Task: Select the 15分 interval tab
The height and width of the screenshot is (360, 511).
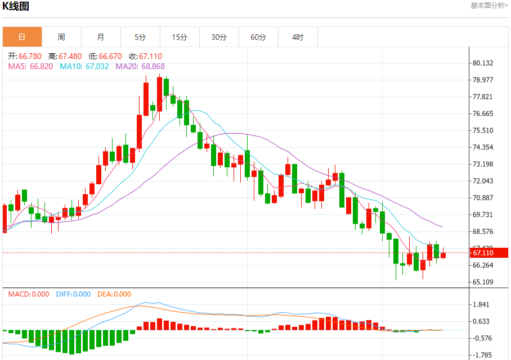Action: click(180, 37)
